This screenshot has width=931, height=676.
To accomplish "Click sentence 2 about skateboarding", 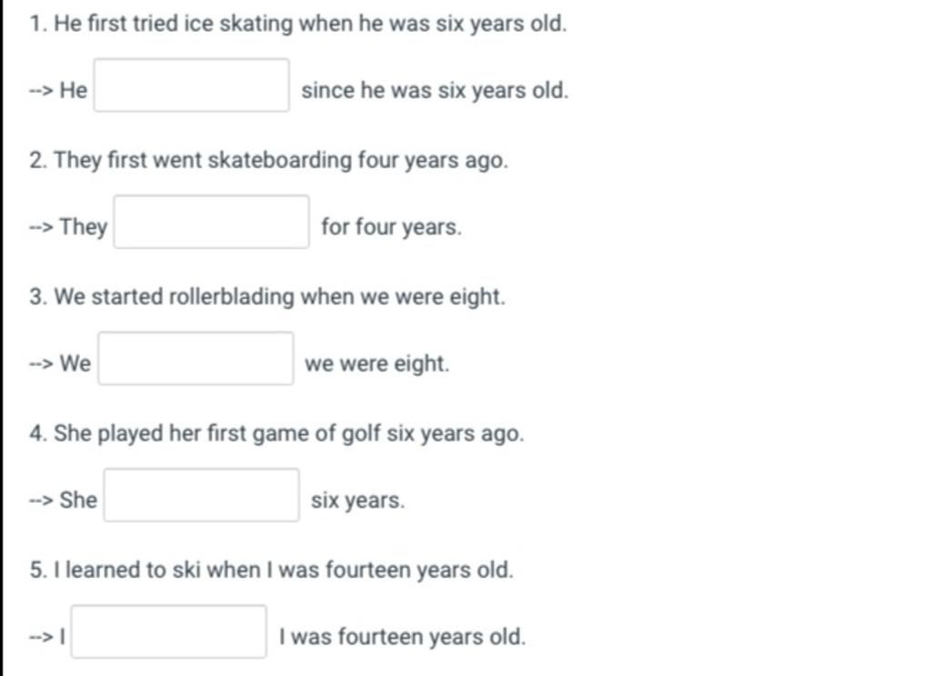I will coord(269,161).
